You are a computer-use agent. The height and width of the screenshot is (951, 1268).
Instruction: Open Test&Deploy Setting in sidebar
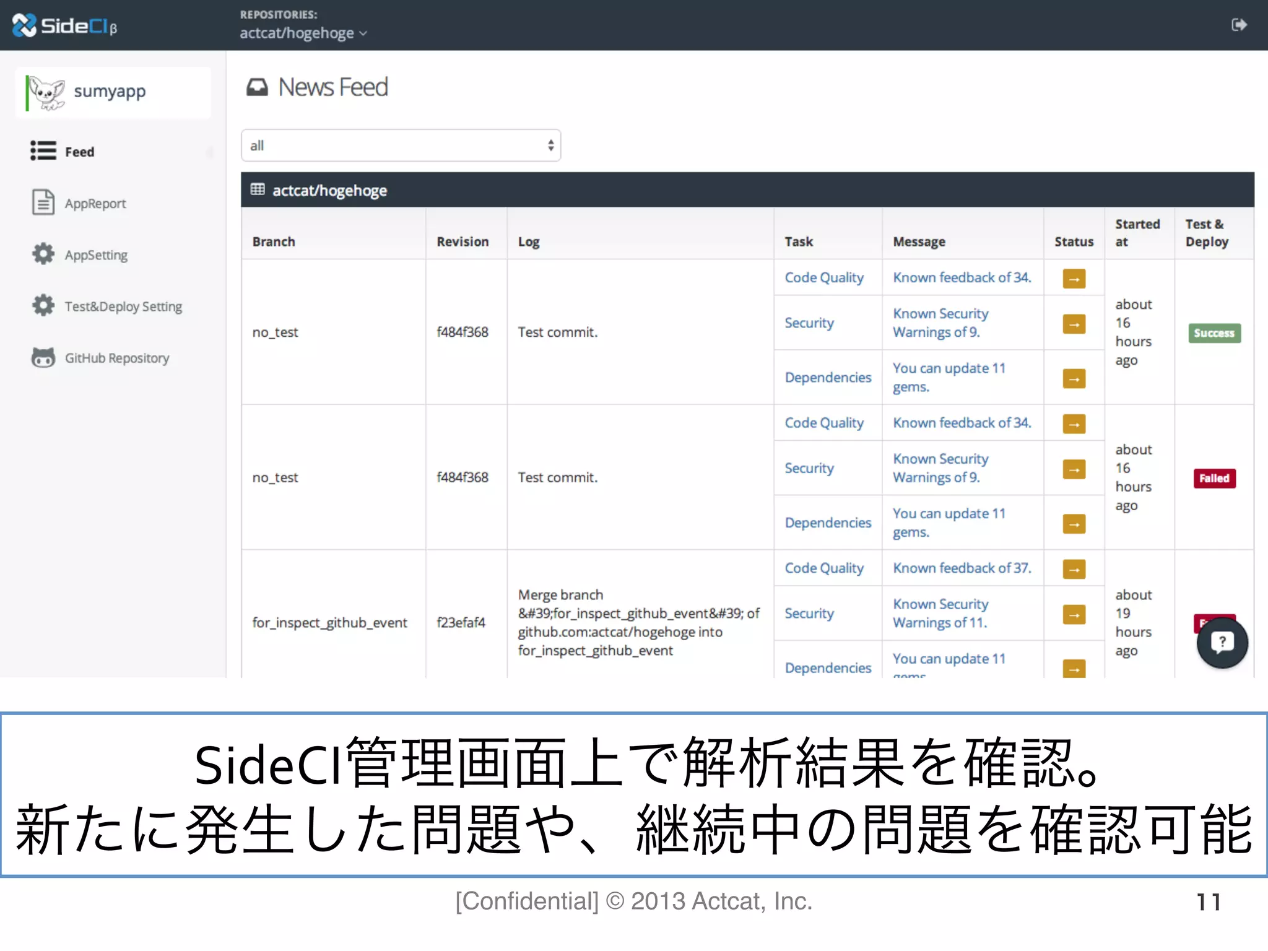(x=123, y=306)
